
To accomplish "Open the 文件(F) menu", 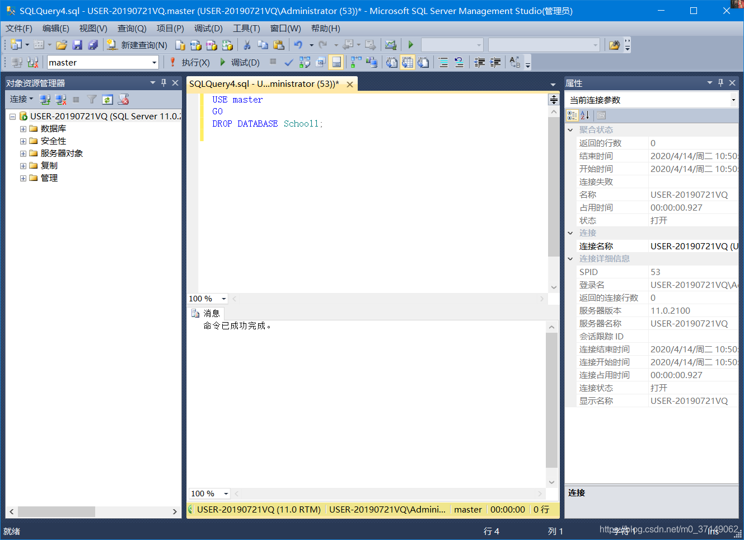I will point(19,29).
